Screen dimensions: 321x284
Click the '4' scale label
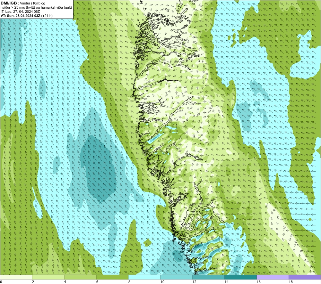click(x=65, y=282)
